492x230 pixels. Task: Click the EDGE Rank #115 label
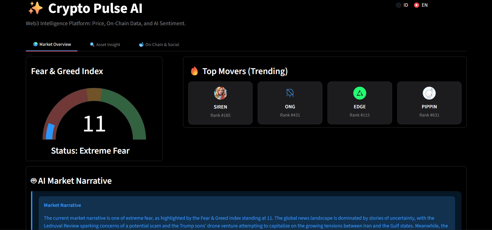[360, 115]
